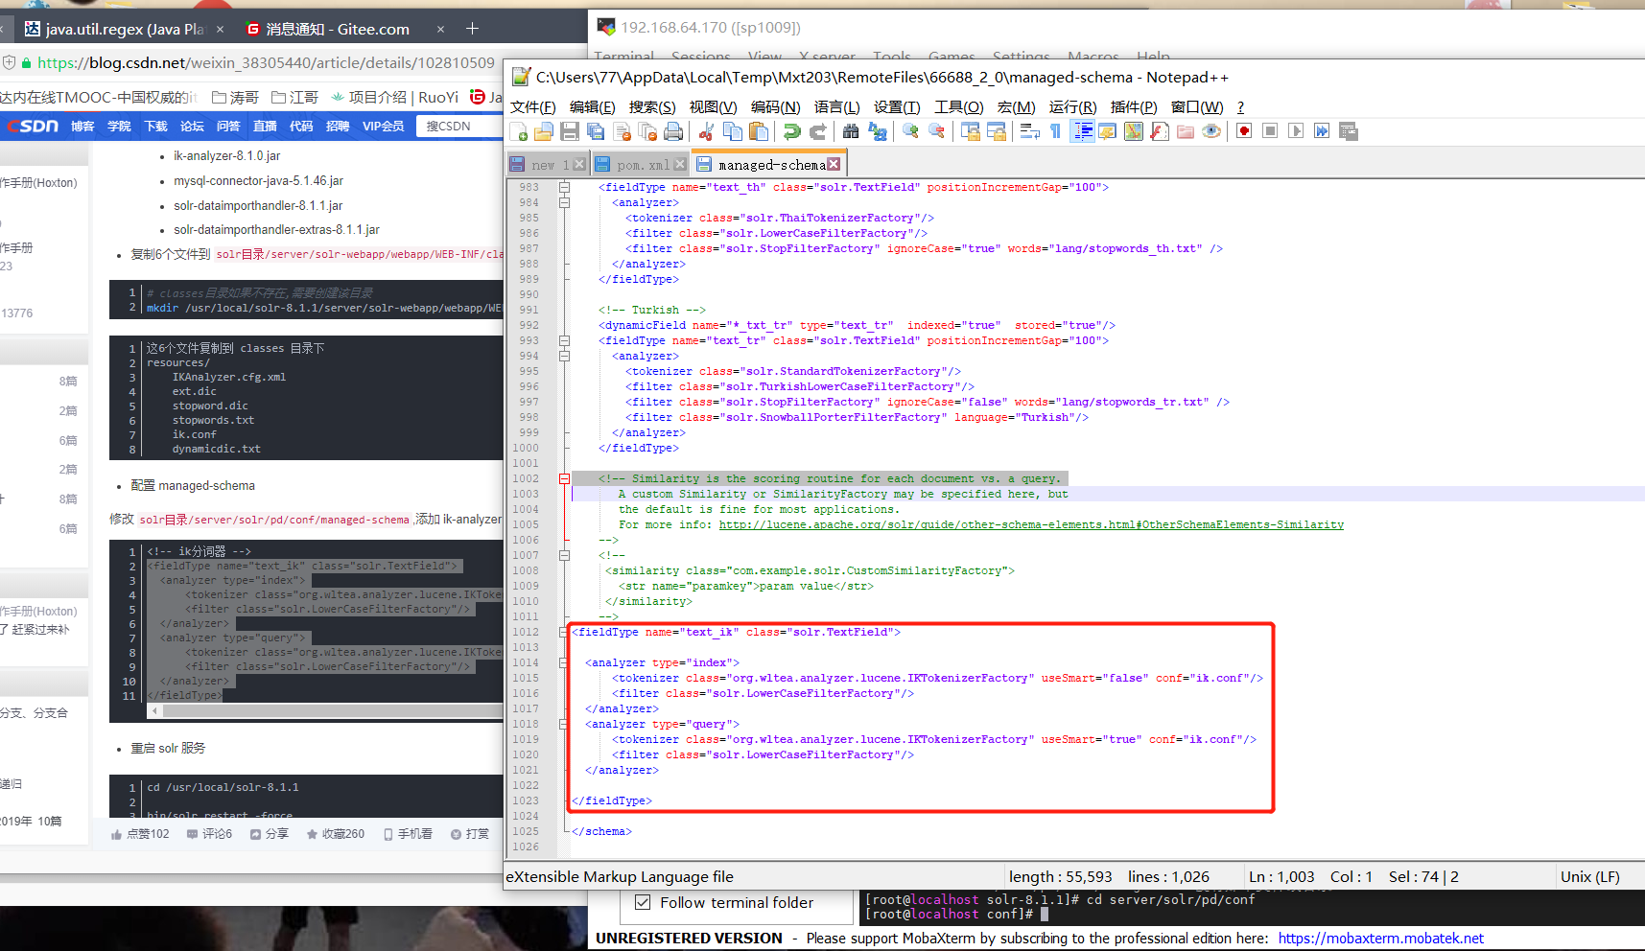Open the User Defined Language dialog icon
The height and width of the screenshot is (951, 1645).
1108,131
